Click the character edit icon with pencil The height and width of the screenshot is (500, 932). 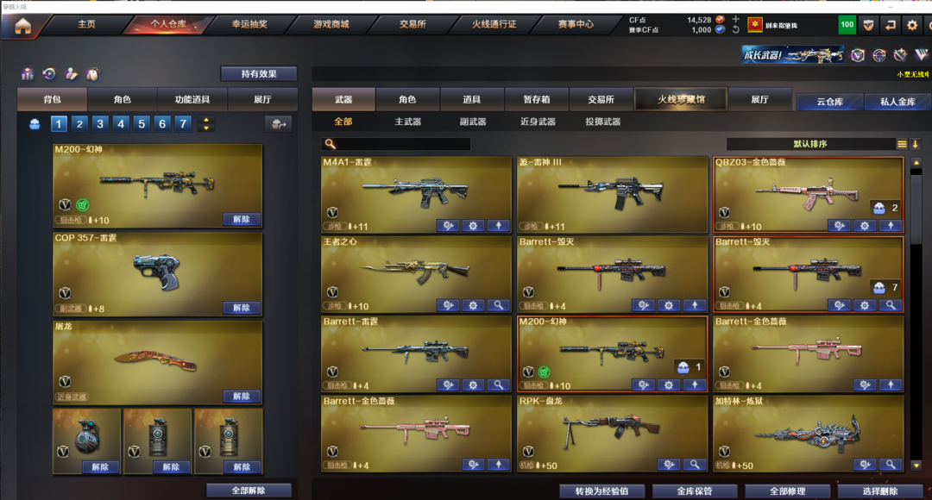72,73
